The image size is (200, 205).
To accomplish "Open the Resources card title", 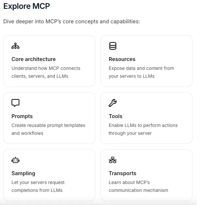I will coord(122,59).
